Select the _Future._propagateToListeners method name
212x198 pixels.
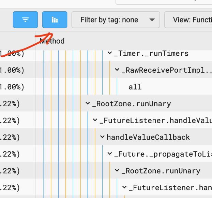tap(163, 154)
